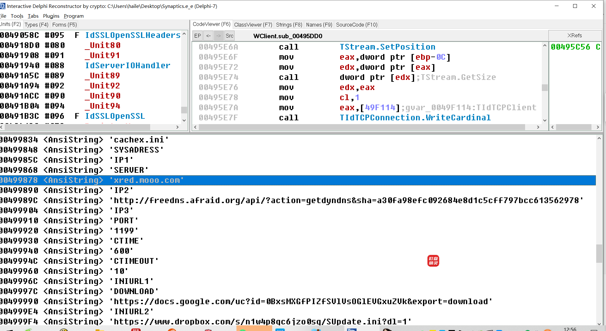Select highlighted string 'xred.mooo.com'
606x331 pixels.
[x=298, y=180]
